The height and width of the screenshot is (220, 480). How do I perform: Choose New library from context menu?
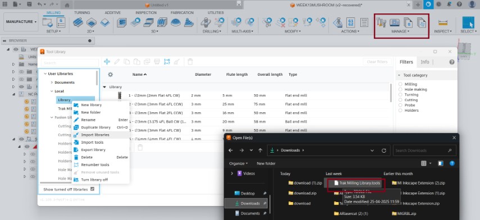coord(101,105)
